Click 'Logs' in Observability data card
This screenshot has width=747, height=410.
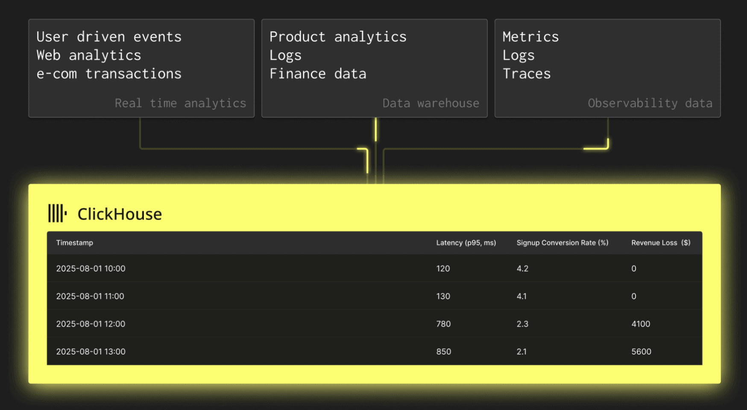(x=519, y=56)
